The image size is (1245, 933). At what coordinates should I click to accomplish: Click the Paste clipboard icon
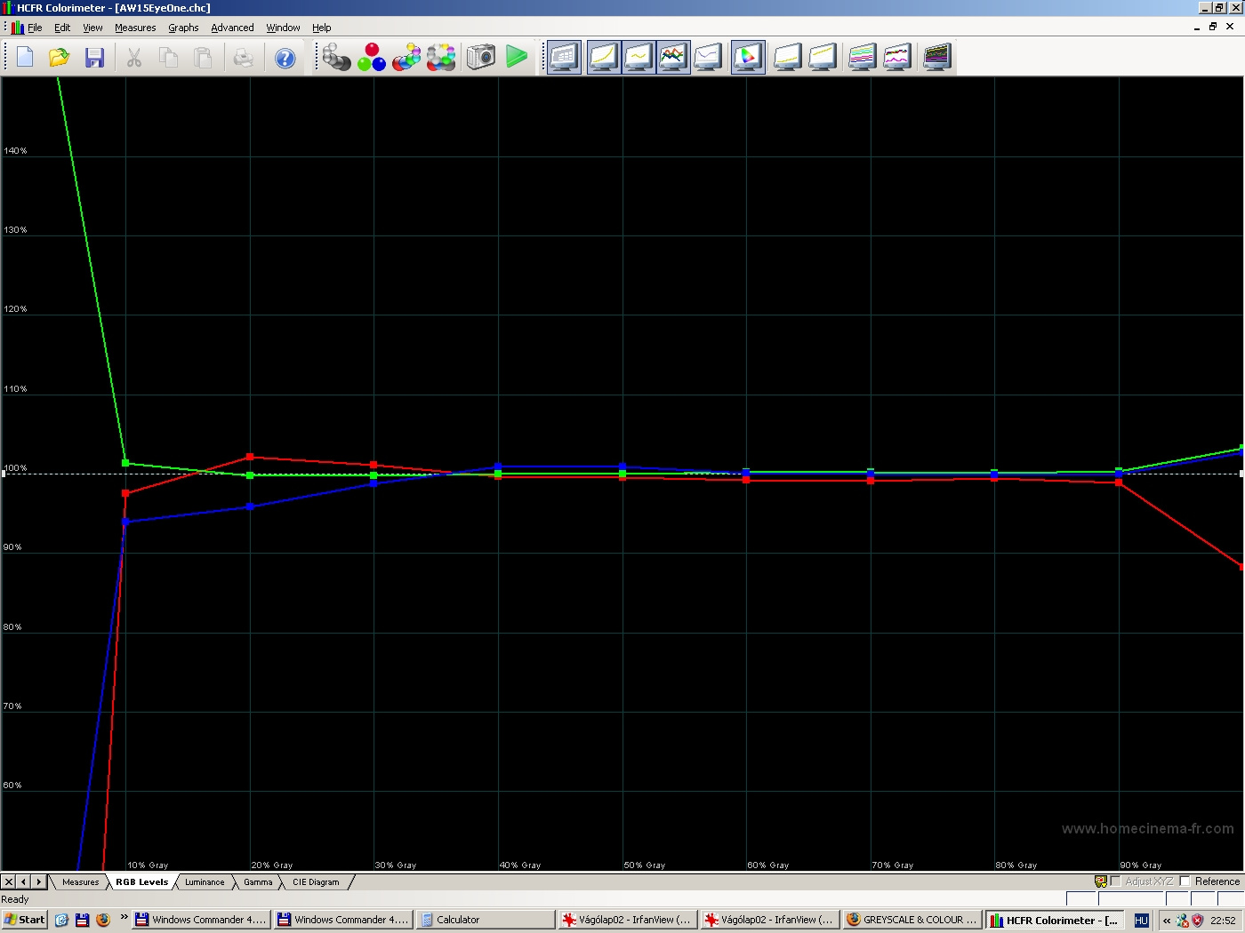click(x=204, y=58)
